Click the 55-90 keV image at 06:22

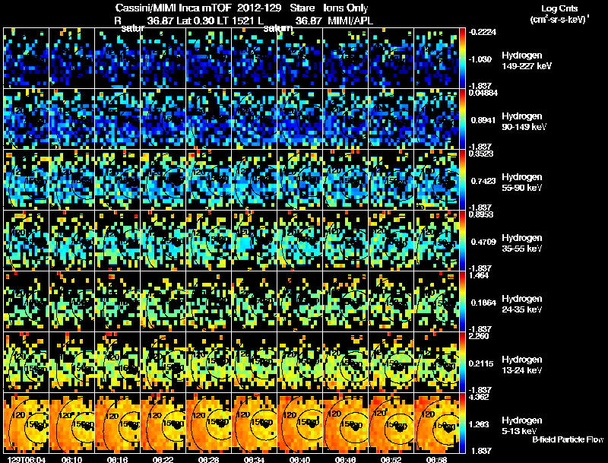point(163,179)
